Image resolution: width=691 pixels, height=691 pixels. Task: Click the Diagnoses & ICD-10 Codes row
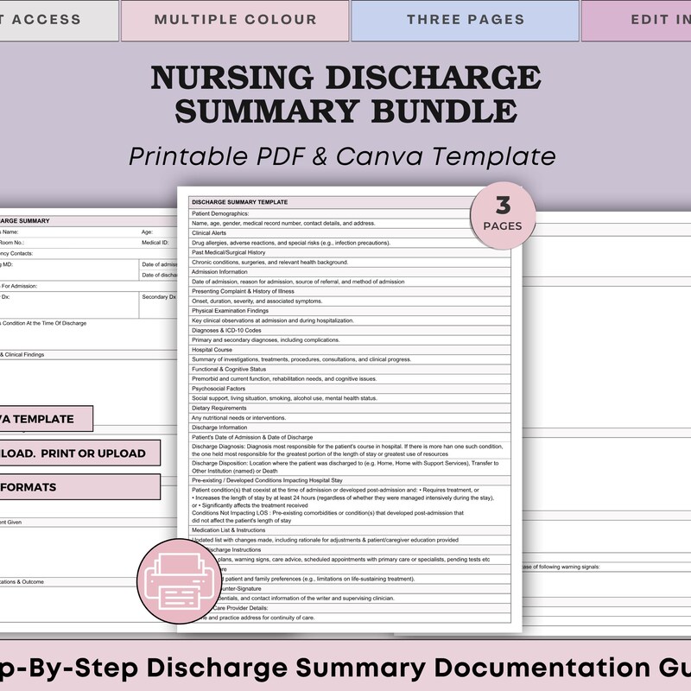[x=350, y=330]
